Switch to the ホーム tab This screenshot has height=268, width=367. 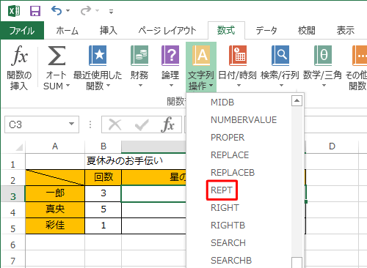[x=67, y=31]
